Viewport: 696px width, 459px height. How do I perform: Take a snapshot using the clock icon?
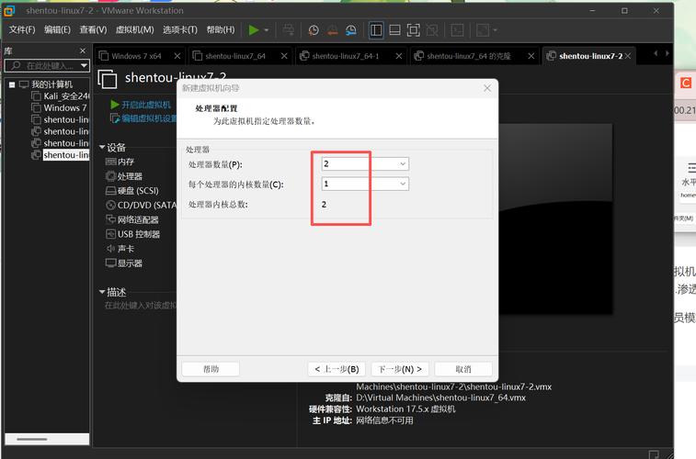pos(314,30)
